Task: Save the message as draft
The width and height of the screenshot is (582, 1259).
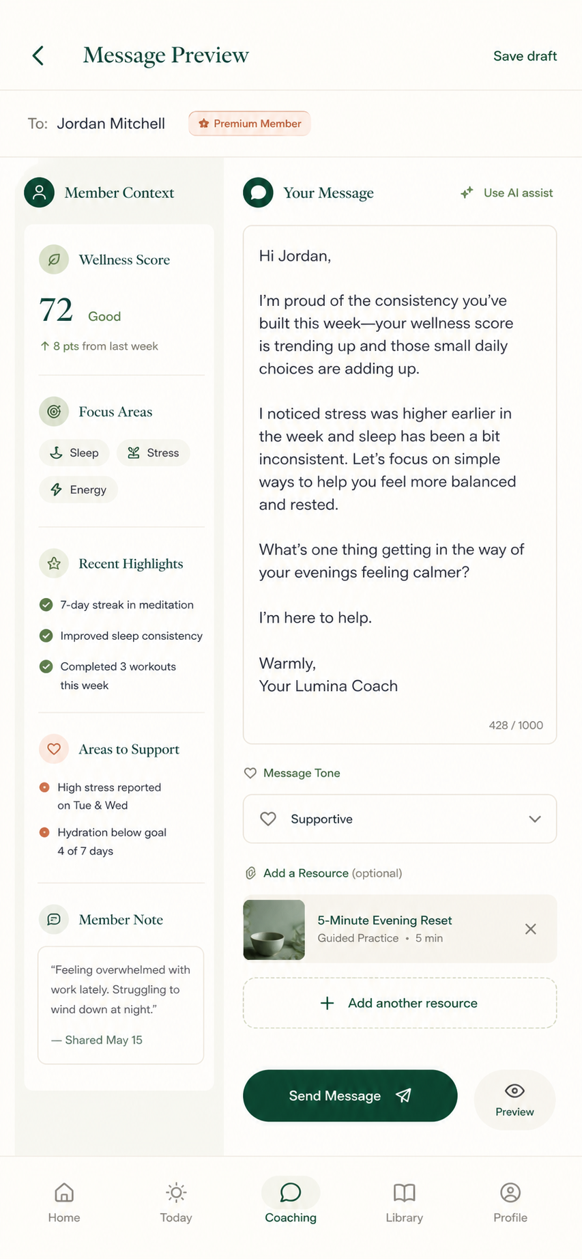Action: point(525,56)
